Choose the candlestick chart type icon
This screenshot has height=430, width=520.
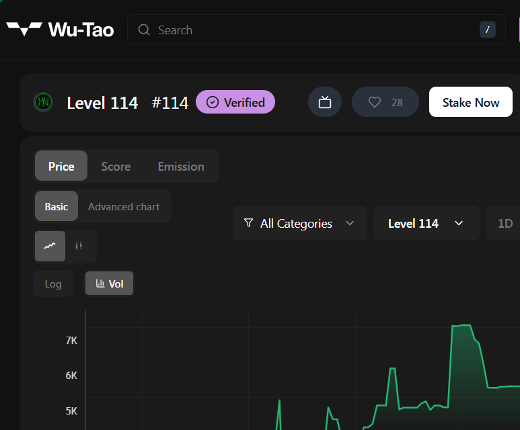point(79,246)
